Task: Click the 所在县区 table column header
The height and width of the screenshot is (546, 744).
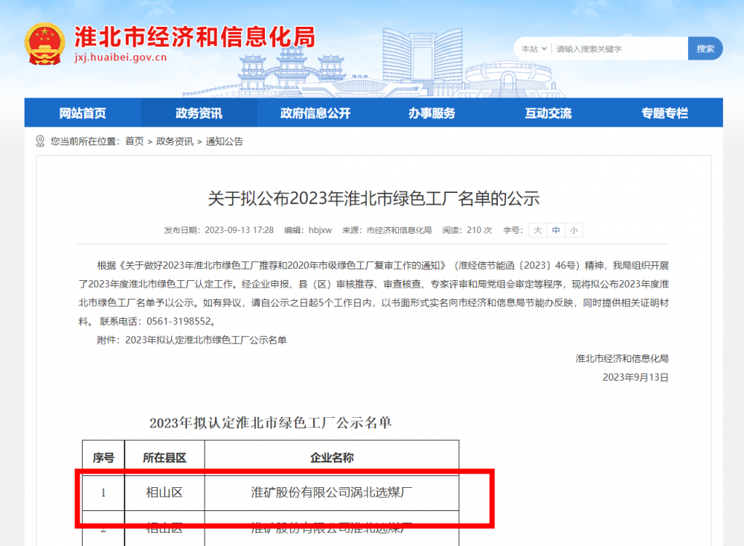Action: (x=164, y=457)
